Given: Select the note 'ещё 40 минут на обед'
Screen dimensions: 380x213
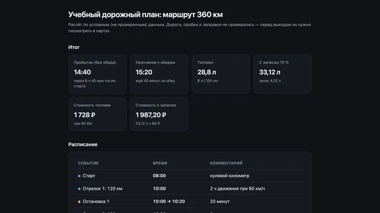Looking at the screenshot, I should pos(155,80).
